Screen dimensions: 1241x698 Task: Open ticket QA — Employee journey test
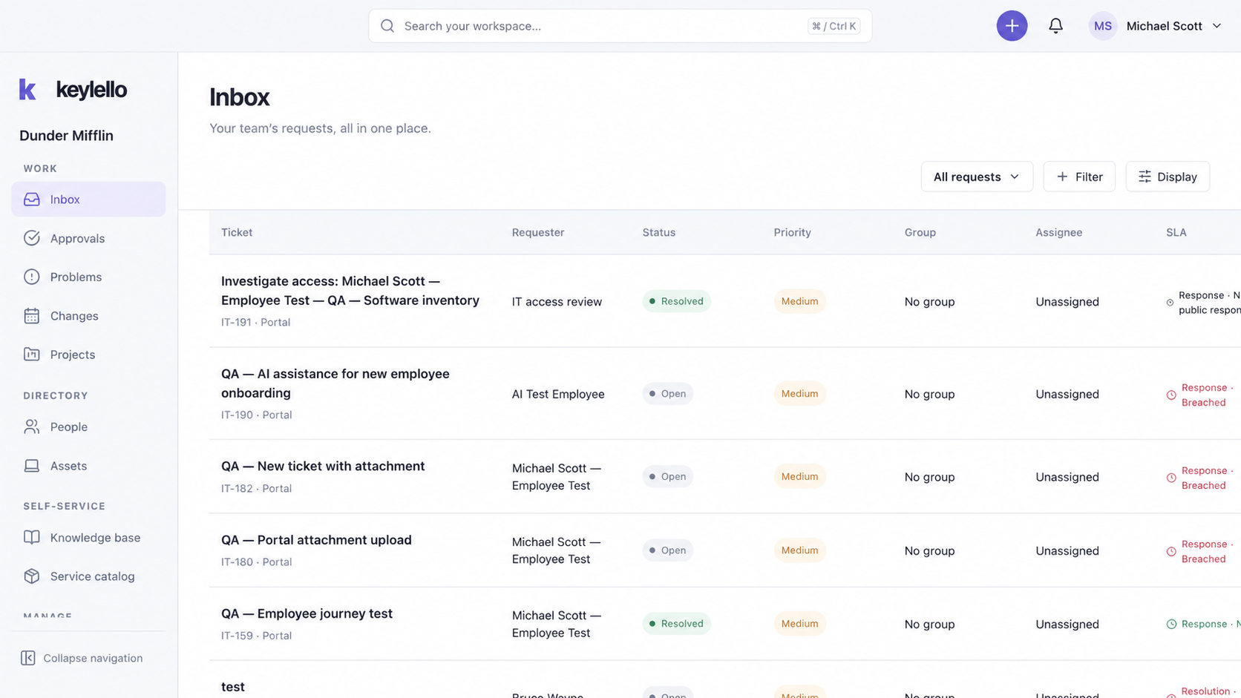[x=307, y=613]
